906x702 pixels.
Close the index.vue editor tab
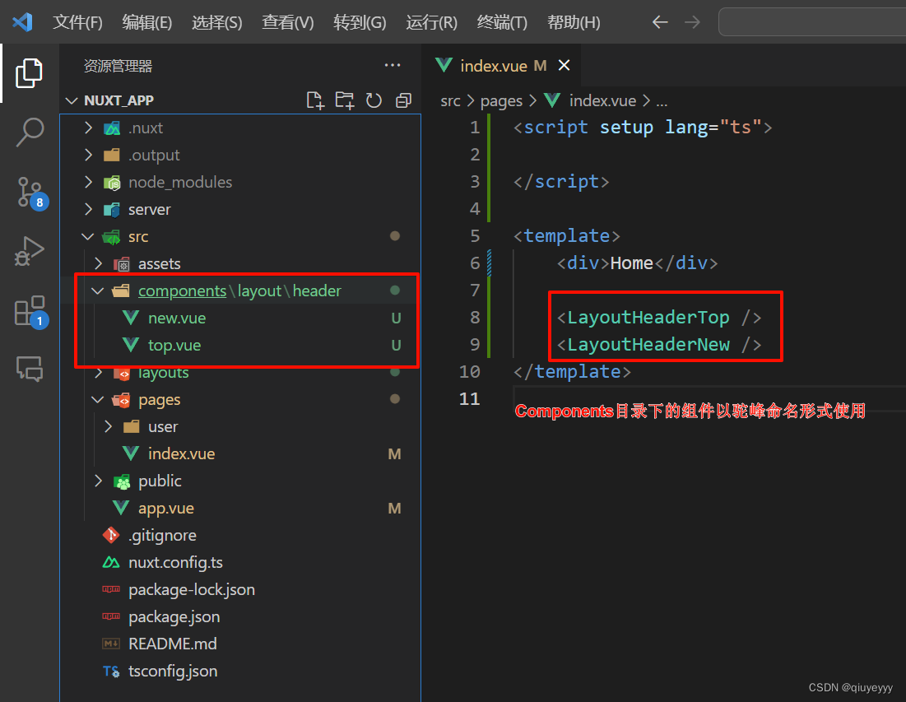564,65
